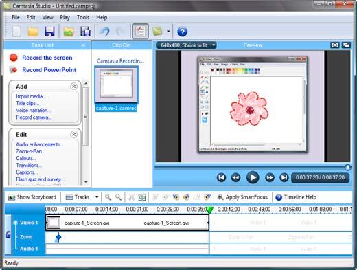Screen dimensions: 357x270
Task: Open the Tools menu
Action: point(83,17)
